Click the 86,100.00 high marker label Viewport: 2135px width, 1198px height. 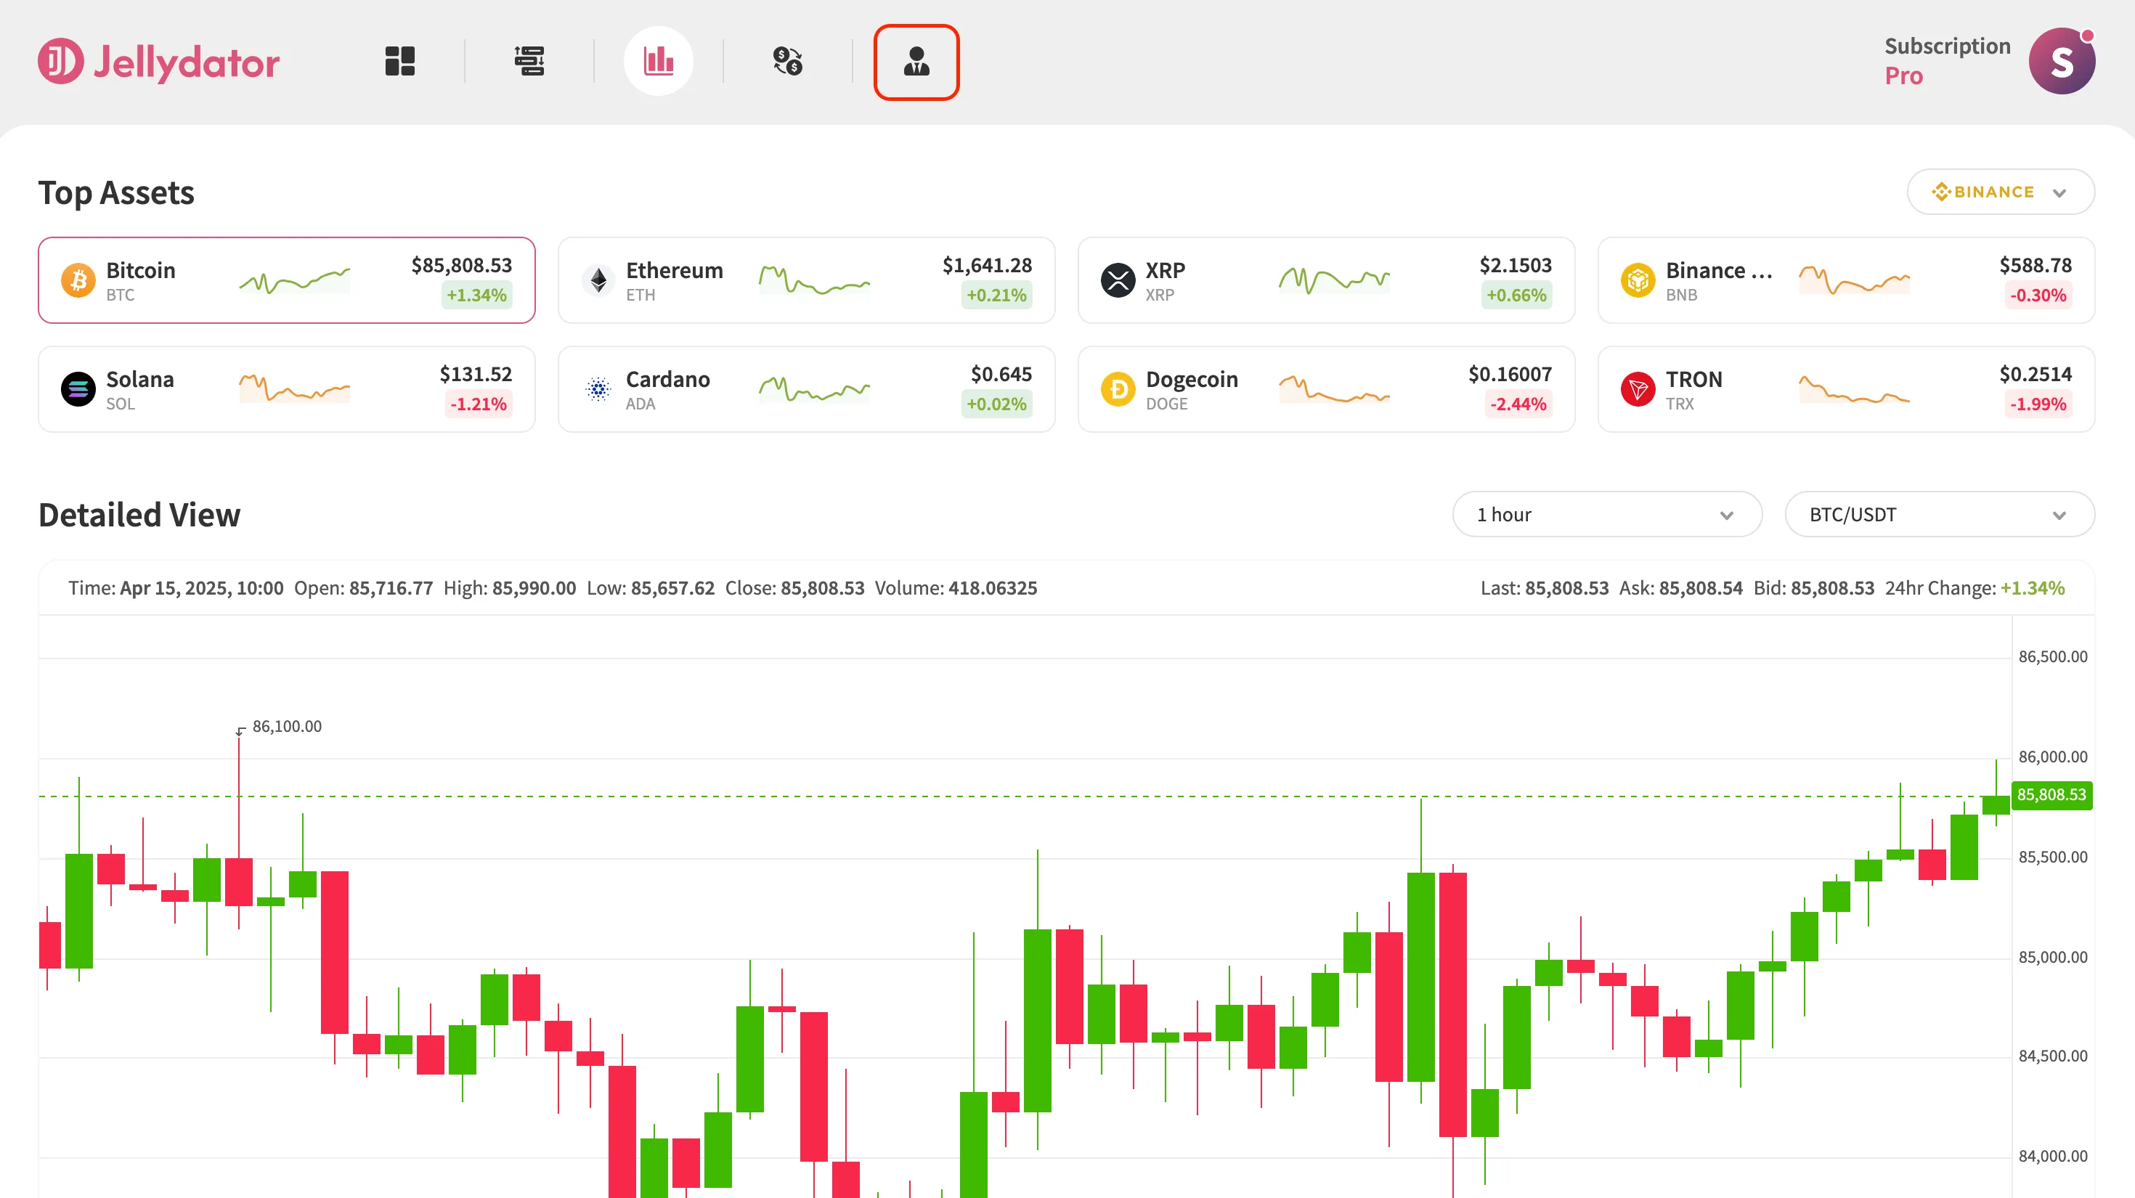[287, 726]
